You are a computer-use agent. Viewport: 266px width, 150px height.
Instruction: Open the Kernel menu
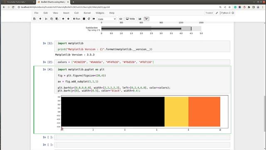(x=87, y=13)
